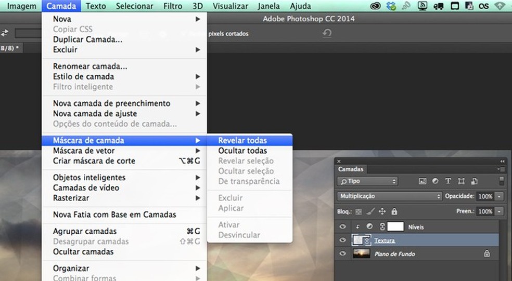The image size is (512, 281).
Task: Click the lock all padlock icon
Action: 394,211
